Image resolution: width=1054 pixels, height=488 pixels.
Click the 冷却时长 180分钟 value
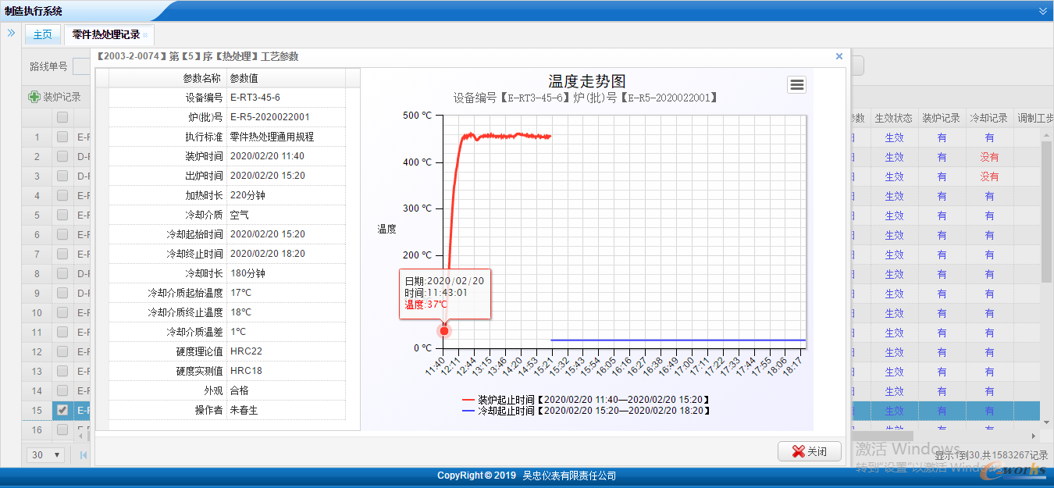pos(247,273)
